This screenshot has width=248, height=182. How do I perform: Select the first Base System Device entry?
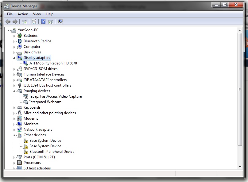coord(45,141)
